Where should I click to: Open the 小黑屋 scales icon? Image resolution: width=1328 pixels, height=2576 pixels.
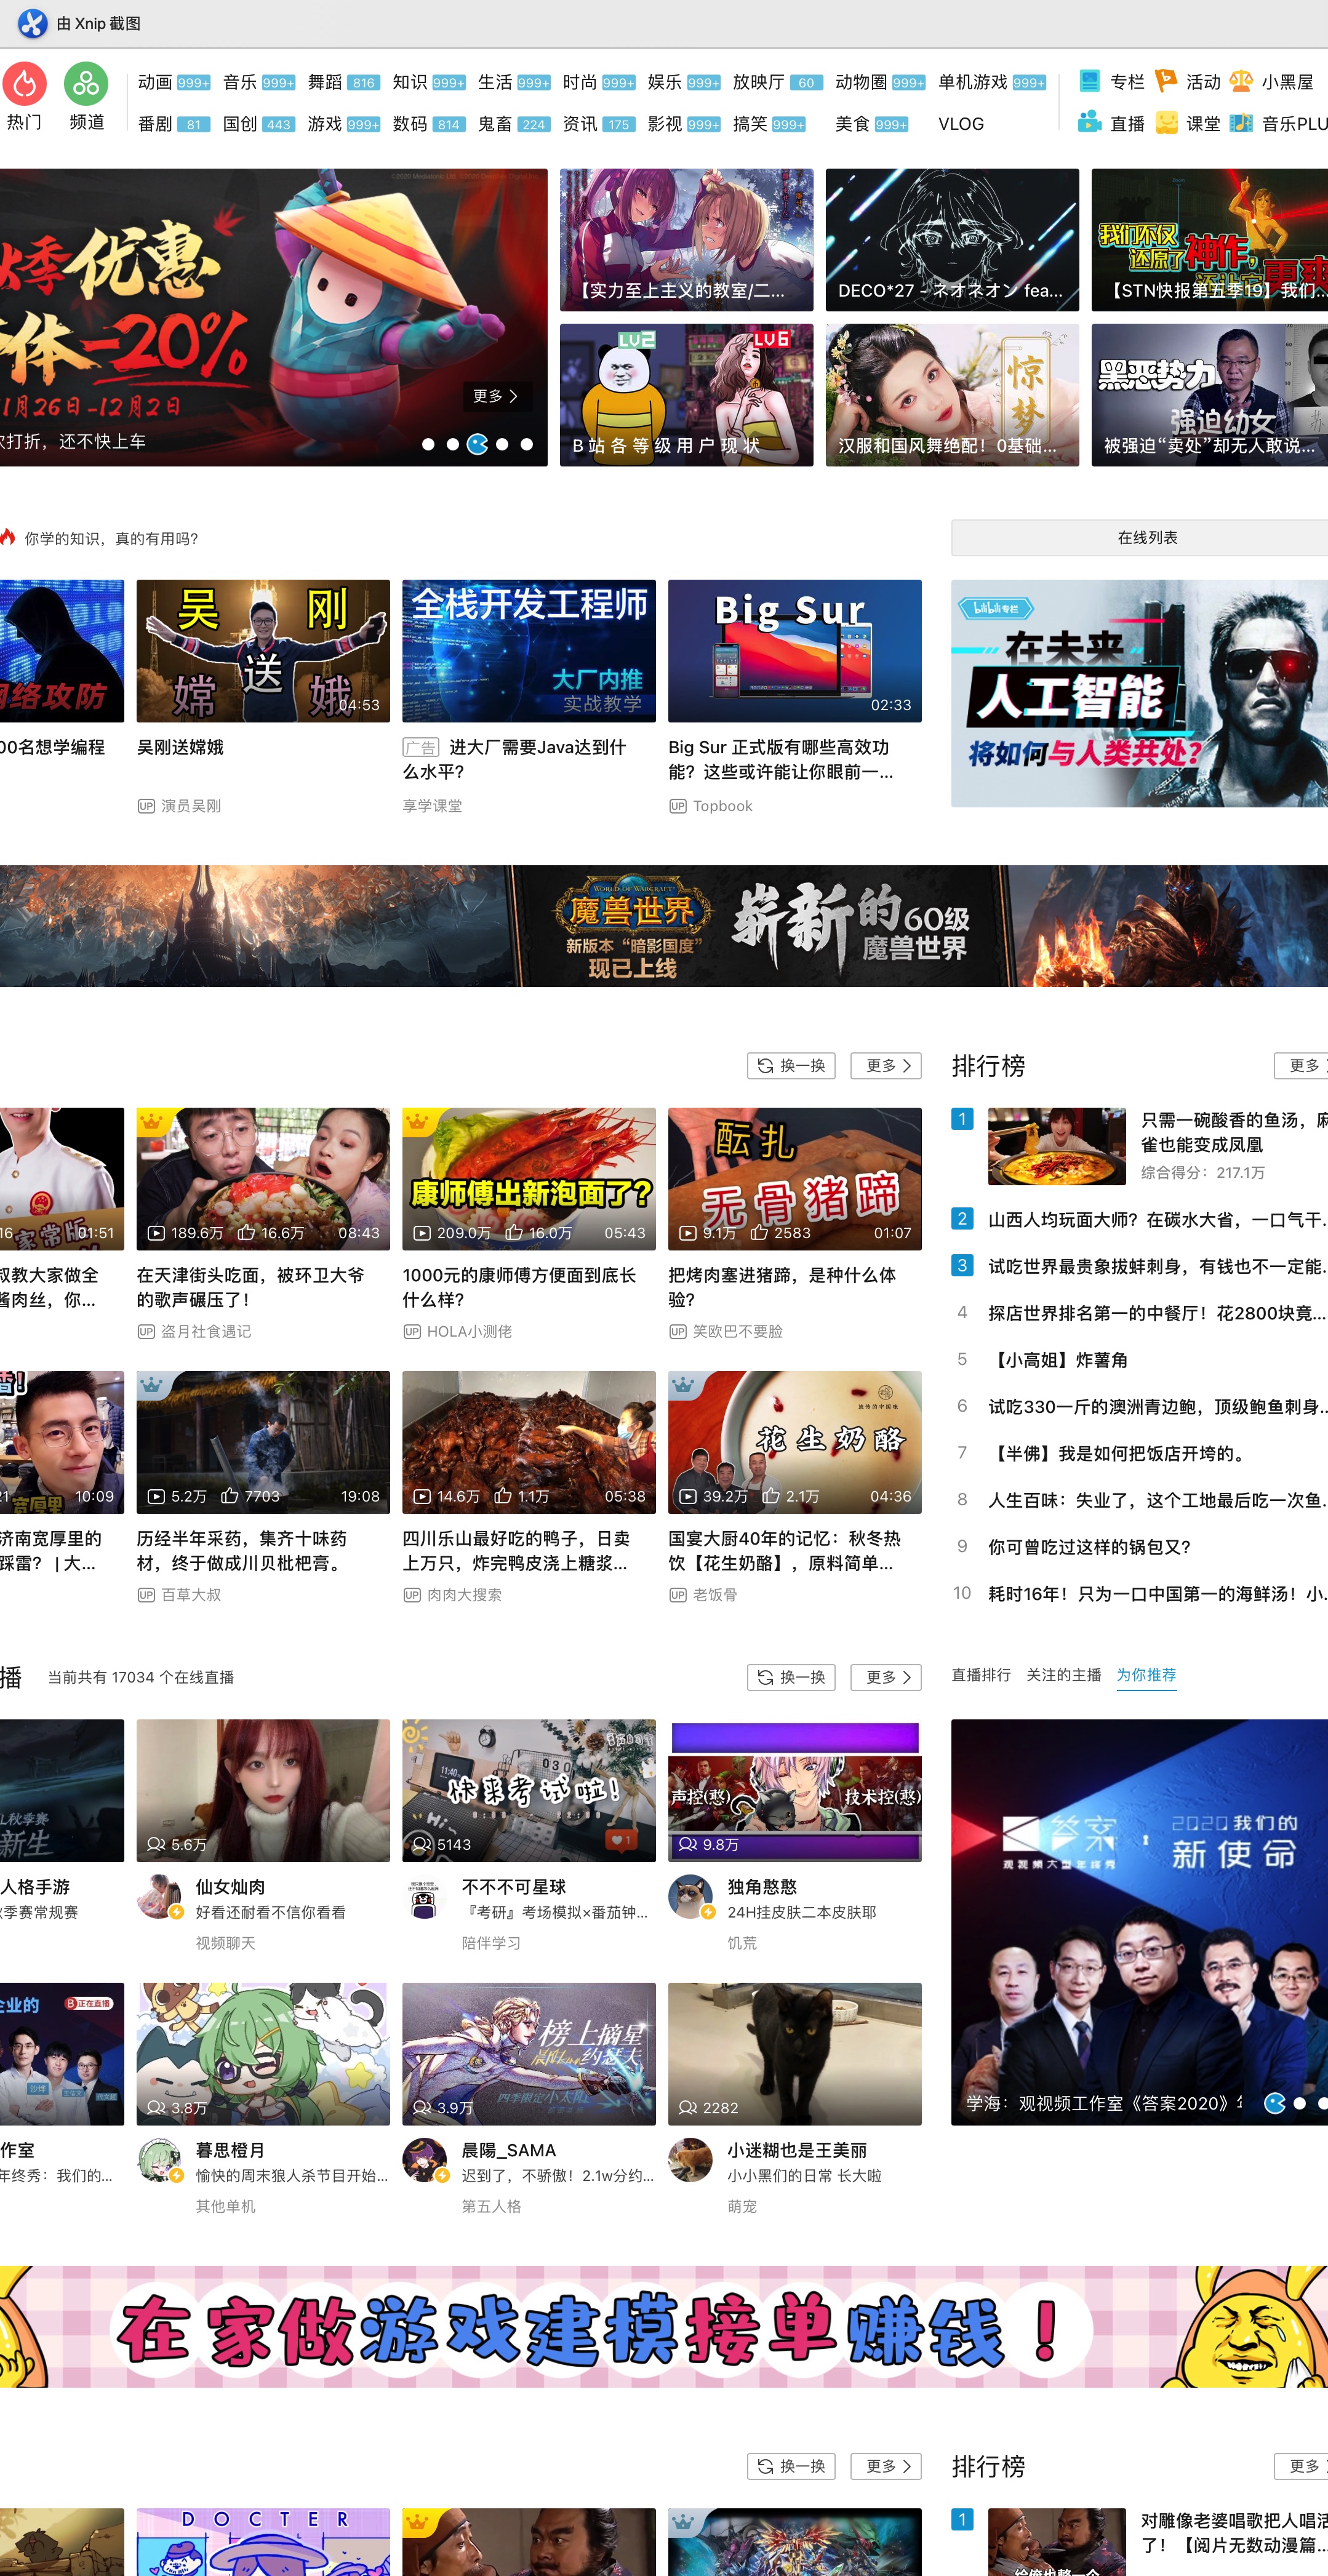[1241, 81]
